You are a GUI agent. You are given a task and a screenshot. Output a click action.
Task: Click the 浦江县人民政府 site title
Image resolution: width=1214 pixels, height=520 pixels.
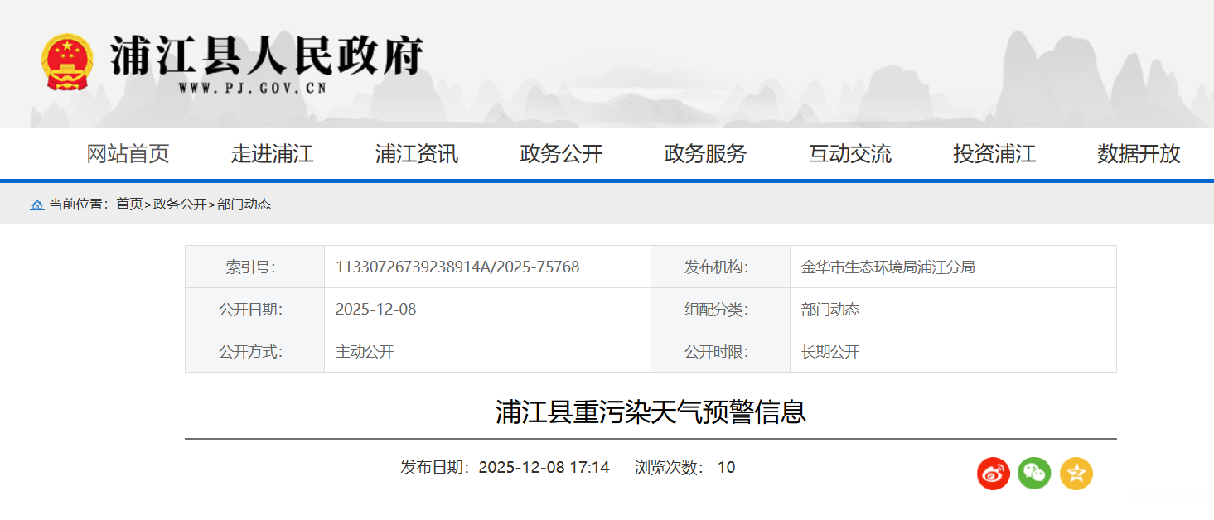click(267, 56)
